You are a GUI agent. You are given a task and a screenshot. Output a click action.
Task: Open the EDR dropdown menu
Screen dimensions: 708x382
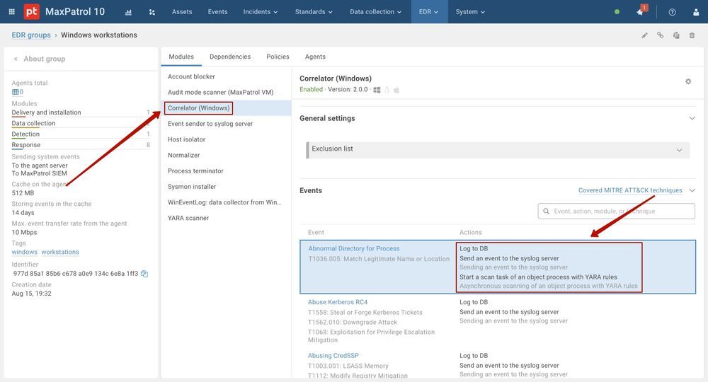(x=429, y=12)
